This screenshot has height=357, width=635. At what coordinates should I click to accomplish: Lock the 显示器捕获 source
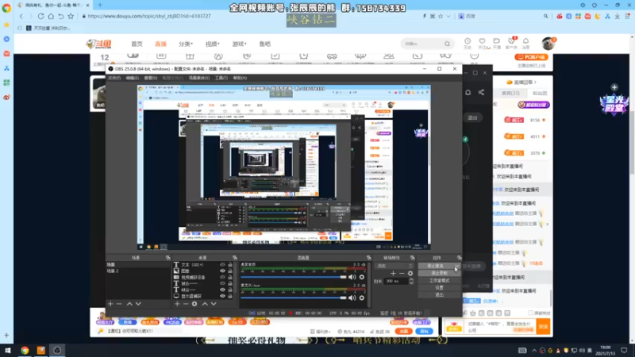[230, 296]
